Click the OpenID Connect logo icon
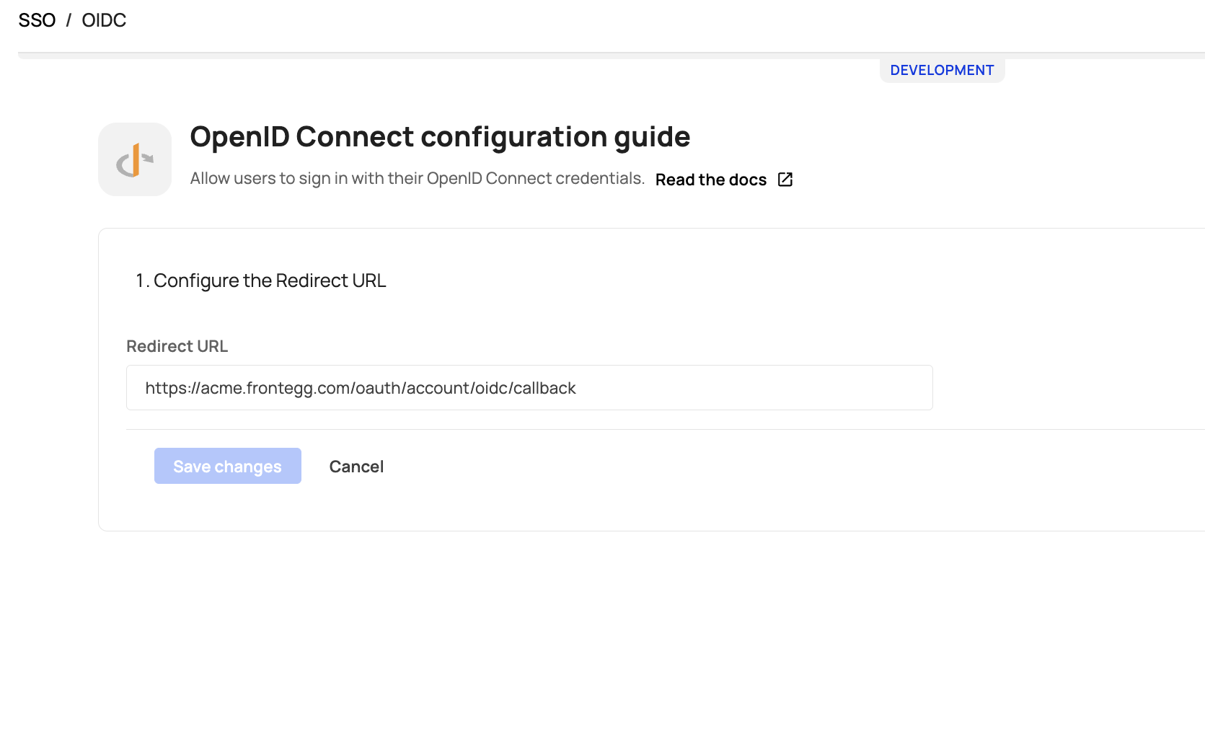This screenshot has width=1205, height=742. tap(135, 159)
